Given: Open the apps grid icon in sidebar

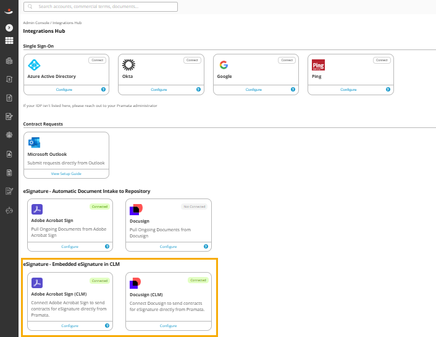Looking at the screenshot, I should coord(9,41).
